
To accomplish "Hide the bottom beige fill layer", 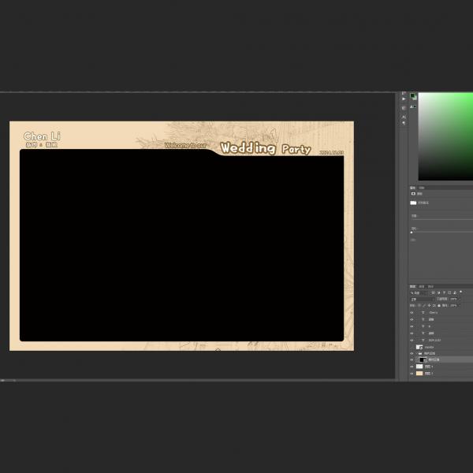I will [x=412, y=373].
